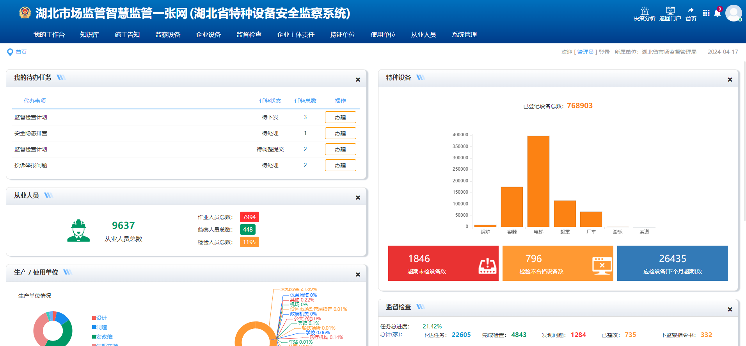The height and width of the screenshot is (346, 746).
Task: Close the 我的待办任务 panel
Action: point(358,80)
